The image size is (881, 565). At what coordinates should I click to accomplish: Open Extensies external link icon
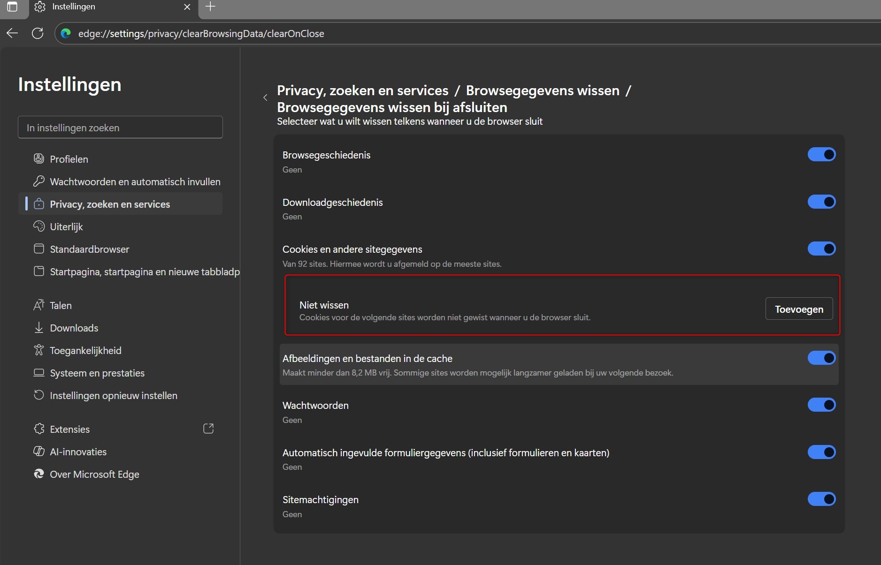[208, 429]
